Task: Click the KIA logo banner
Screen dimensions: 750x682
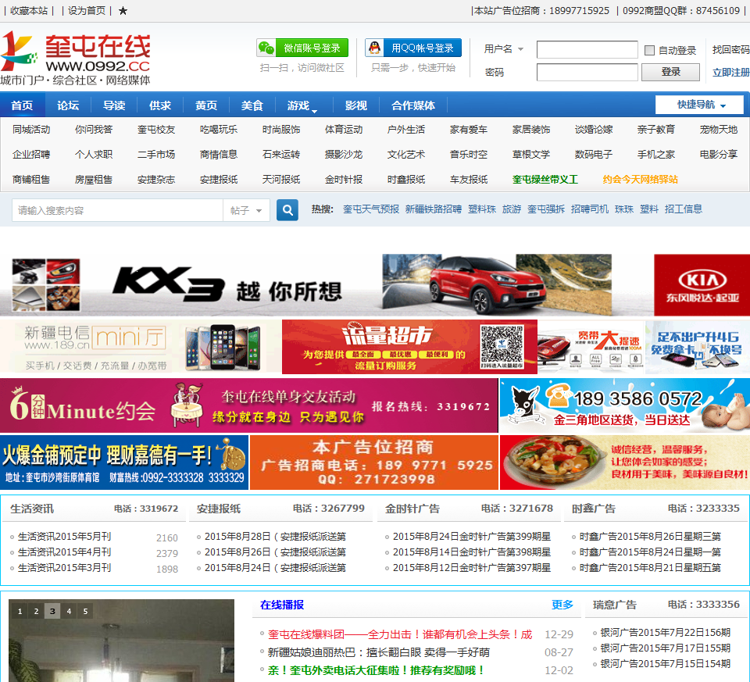Action: [702, 285]
